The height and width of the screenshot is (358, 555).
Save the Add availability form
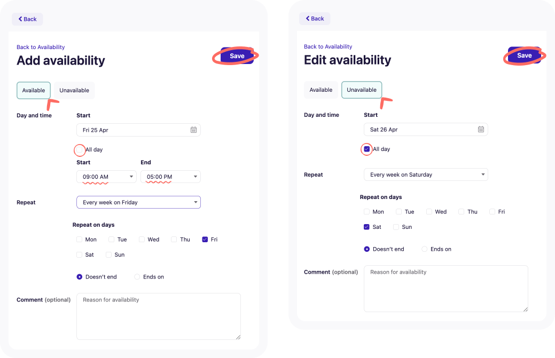[237, 56]
